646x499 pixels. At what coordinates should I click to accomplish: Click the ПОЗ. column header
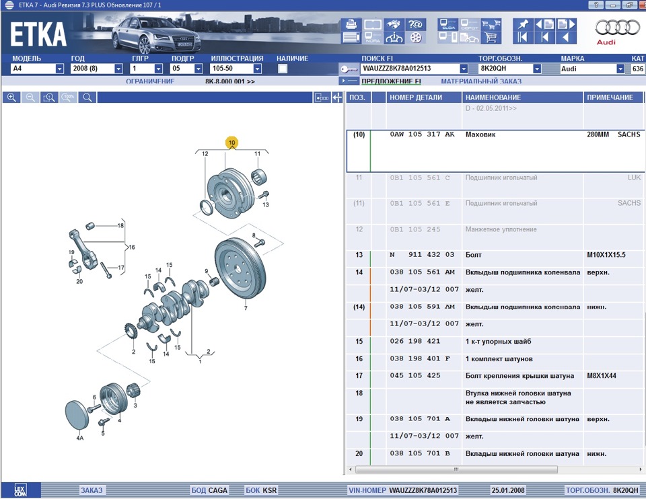pos(357,98)
